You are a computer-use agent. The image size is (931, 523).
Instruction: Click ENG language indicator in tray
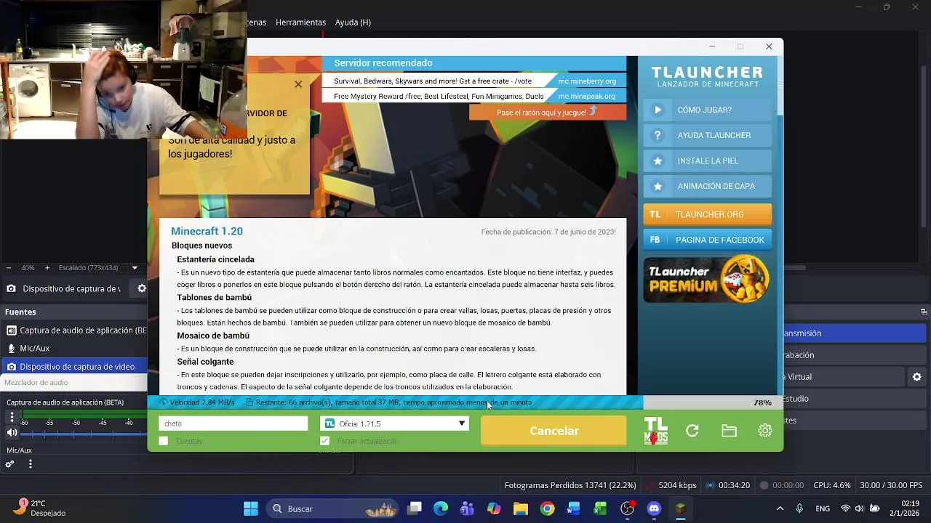pos(822,508)
